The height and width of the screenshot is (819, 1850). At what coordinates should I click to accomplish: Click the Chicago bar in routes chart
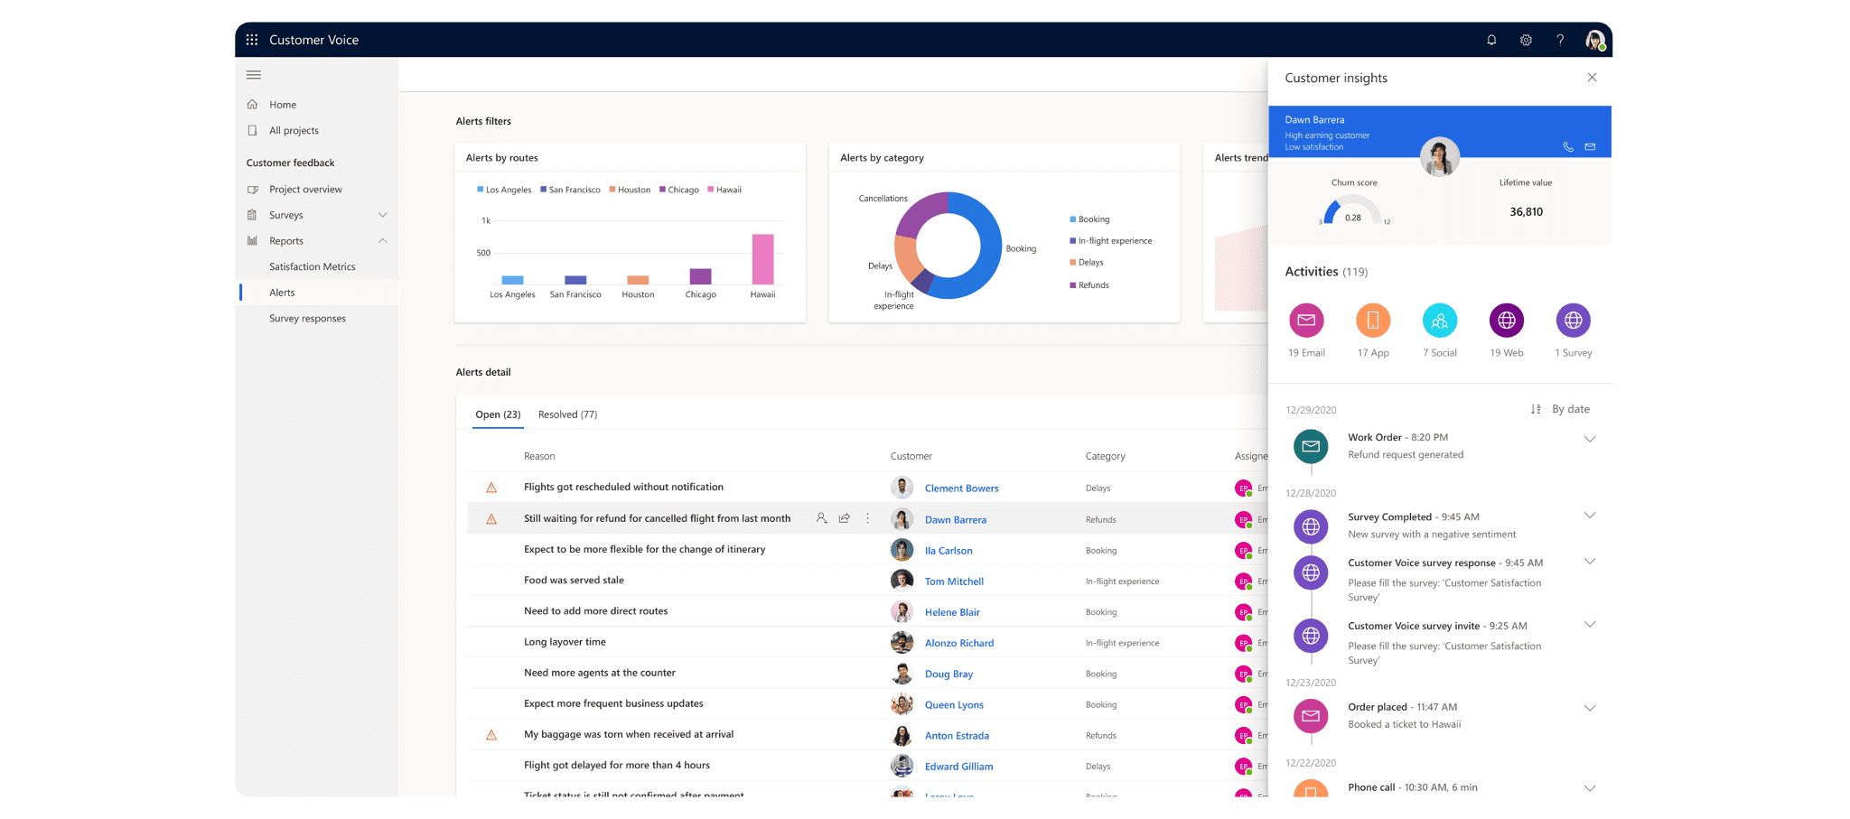click(700, 276)
